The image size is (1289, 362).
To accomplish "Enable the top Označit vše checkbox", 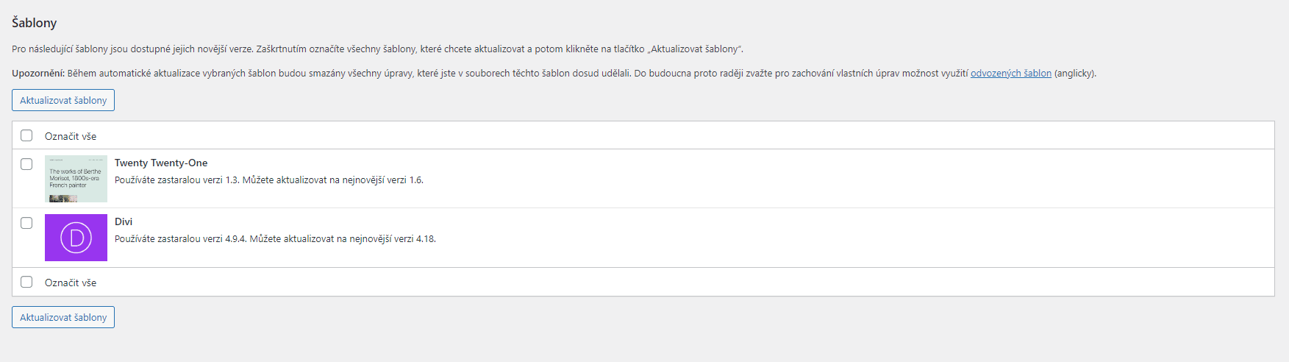I will click(x=26, y=135).
